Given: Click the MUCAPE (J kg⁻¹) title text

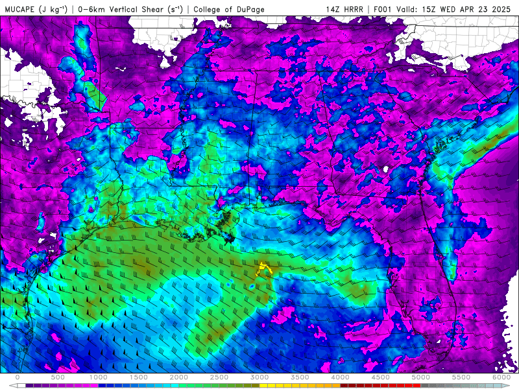Looking at the screenshot, I should tap(36, 9).
